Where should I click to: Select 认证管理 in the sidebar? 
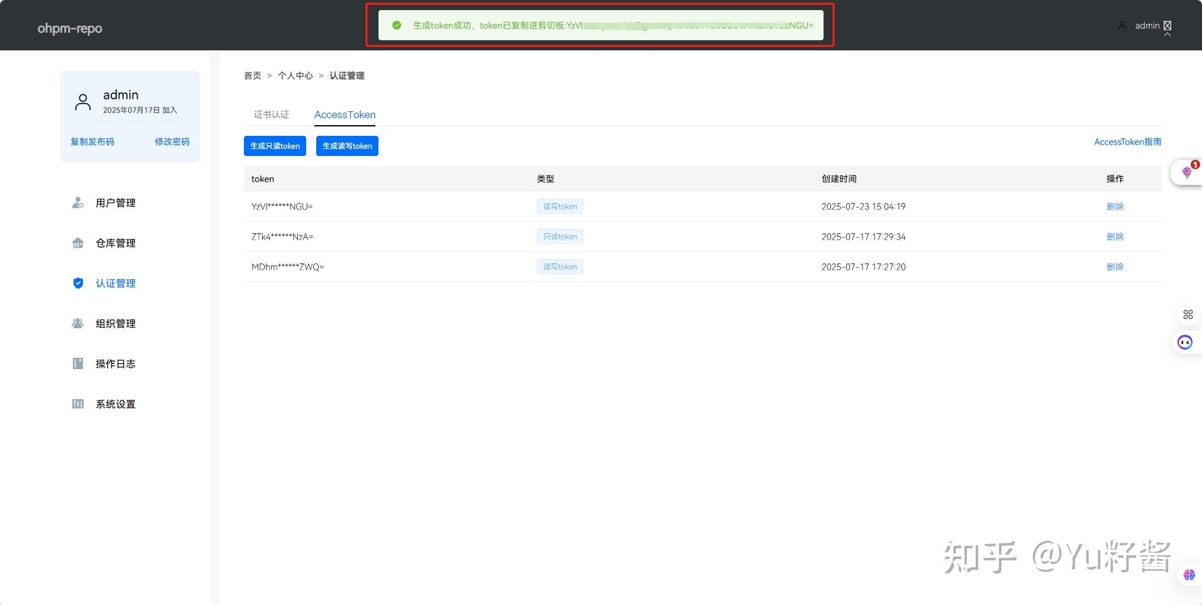coord(116,283)
